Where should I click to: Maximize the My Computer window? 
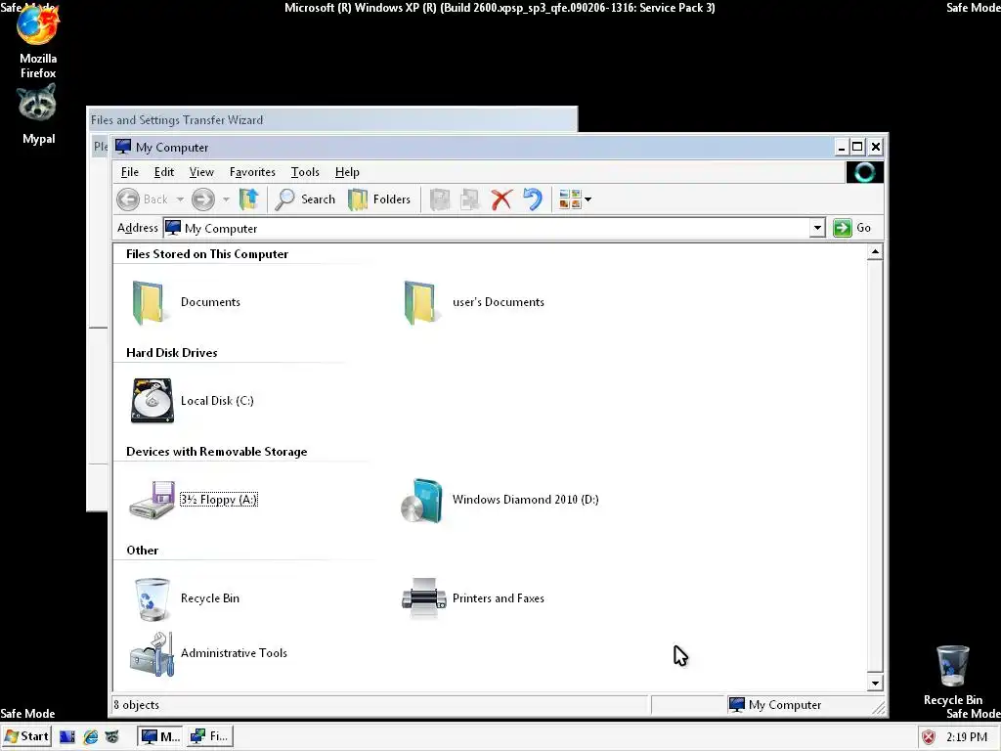(857, 147)
